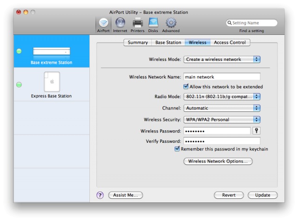The image size is (298, 221).
Task: Minimize the AirPort Utility window
Action: [26, 12]
